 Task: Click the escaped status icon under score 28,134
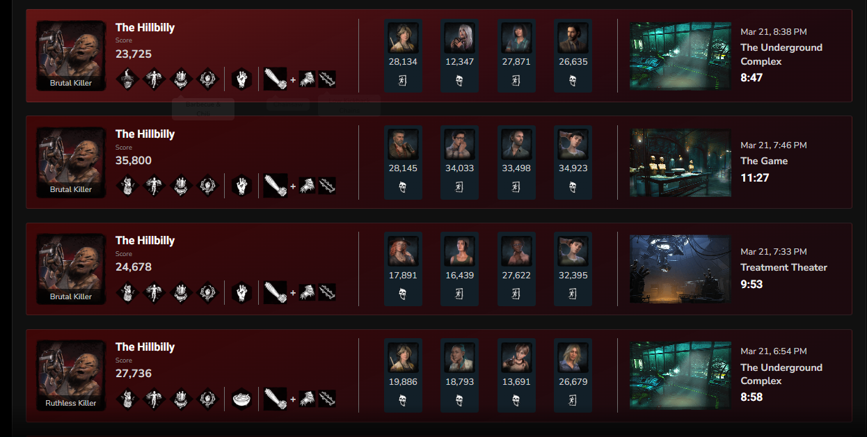tap(403, 81)
